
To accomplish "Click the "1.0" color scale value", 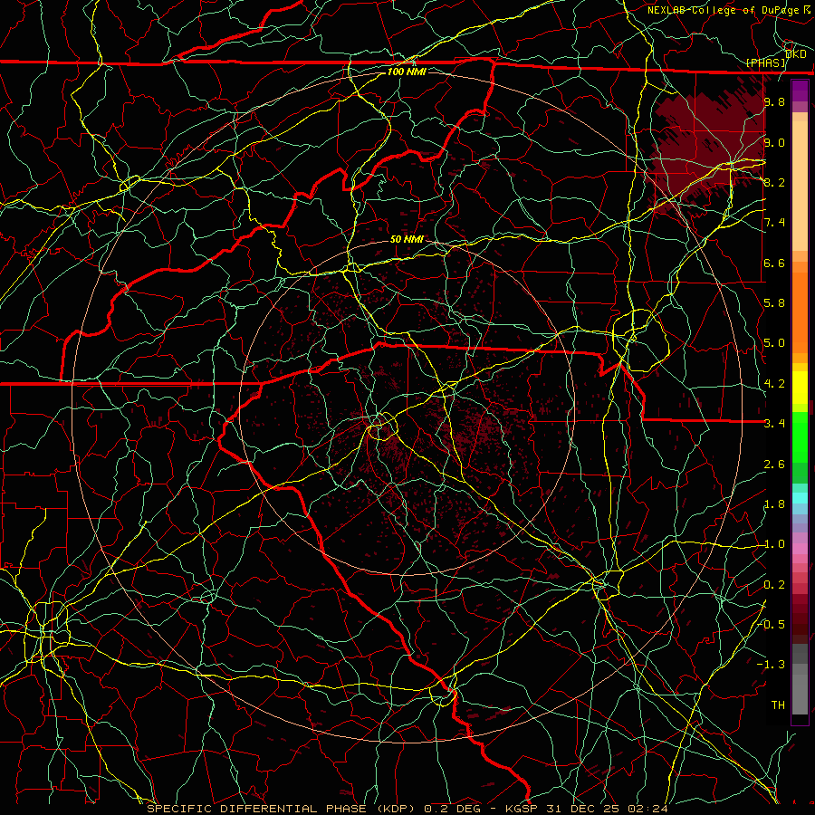I will pos(774,544).
